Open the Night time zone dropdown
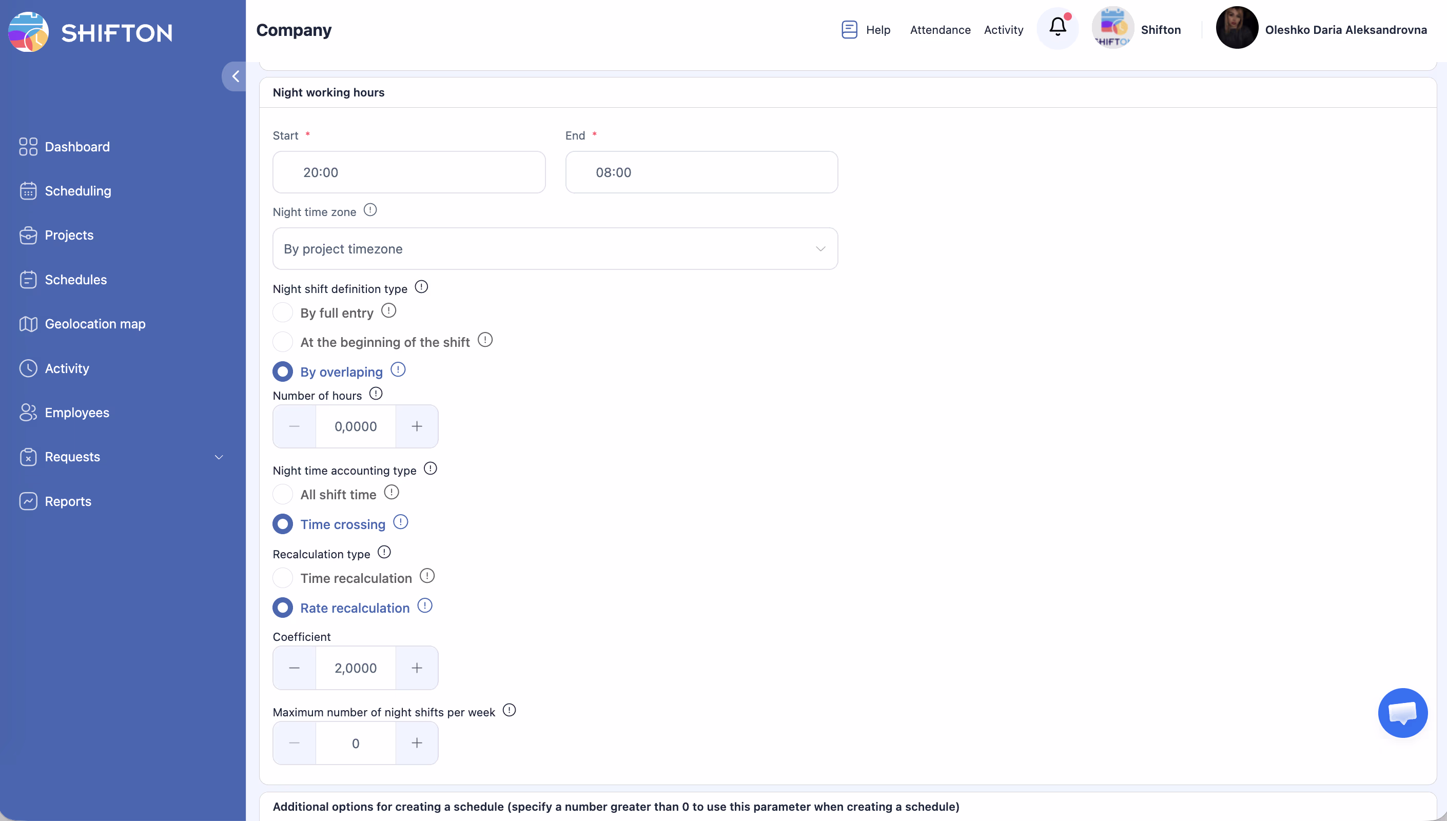 [555, 249]
